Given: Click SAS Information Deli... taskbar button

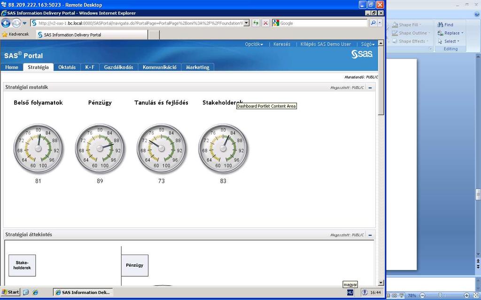Looking at the screenshot, I should click(x=83, y=292).
